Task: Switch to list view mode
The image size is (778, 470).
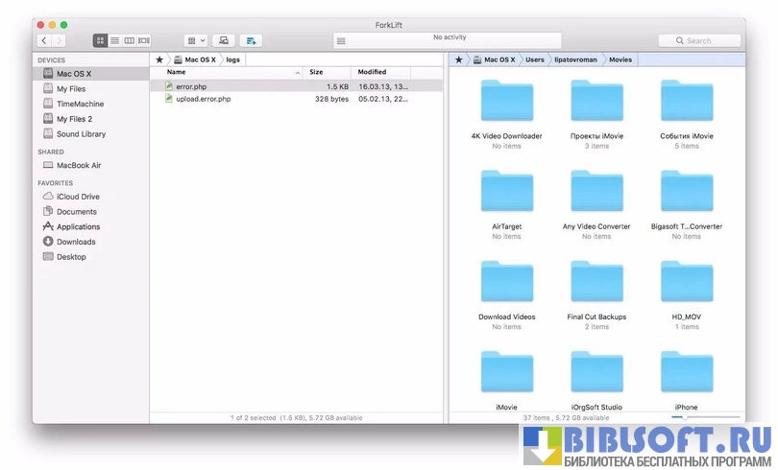Action: click(114, 40)
